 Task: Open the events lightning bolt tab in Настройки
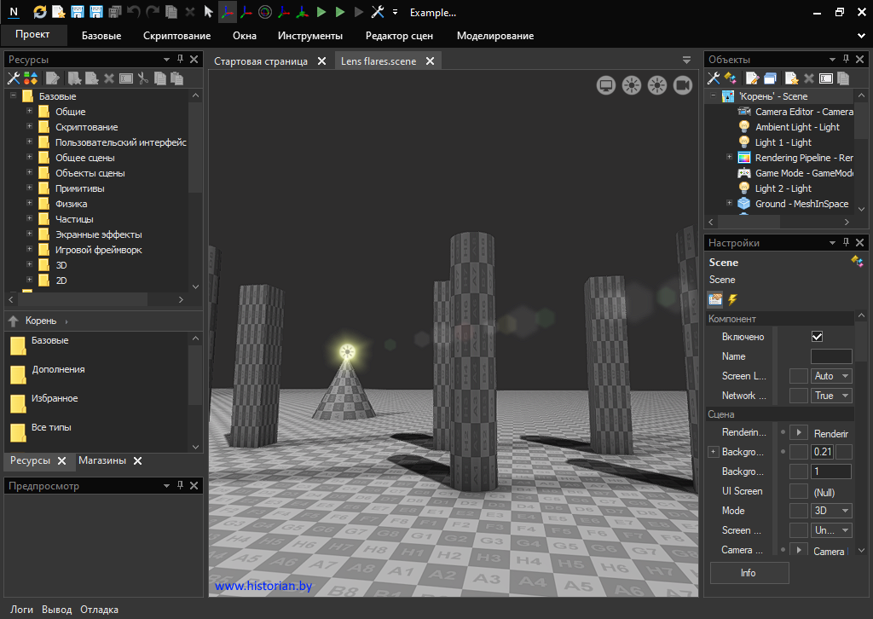pyautogui.click(x=732, y=299)
